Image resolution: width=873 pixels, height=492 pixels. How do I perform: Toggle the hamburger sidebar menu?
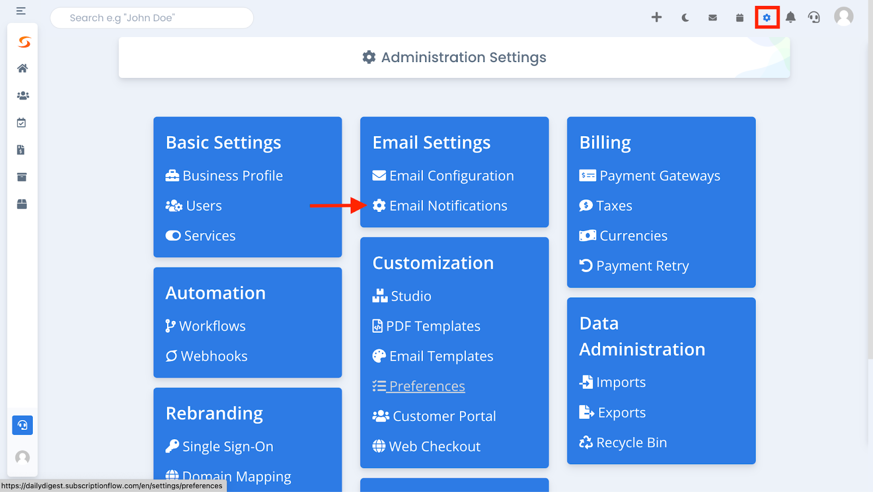click(x=21, y=11)
